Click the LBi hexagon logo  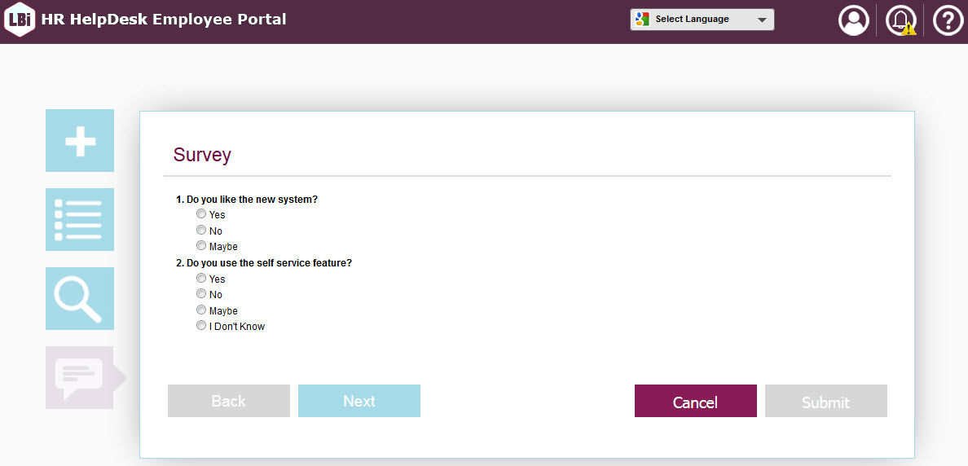18,20
